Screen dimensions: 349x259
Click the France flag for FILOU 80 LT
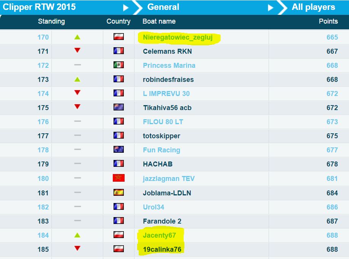(118, 121)
